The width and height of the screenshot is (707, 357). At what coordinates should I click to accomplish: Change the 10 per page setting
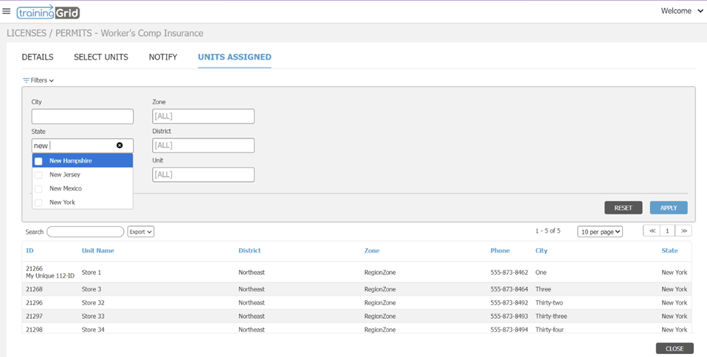coord(599,232)
